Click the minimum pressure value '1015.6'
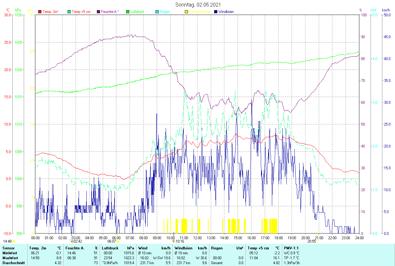Screen dimensions: 395x266 coord(129,253)
